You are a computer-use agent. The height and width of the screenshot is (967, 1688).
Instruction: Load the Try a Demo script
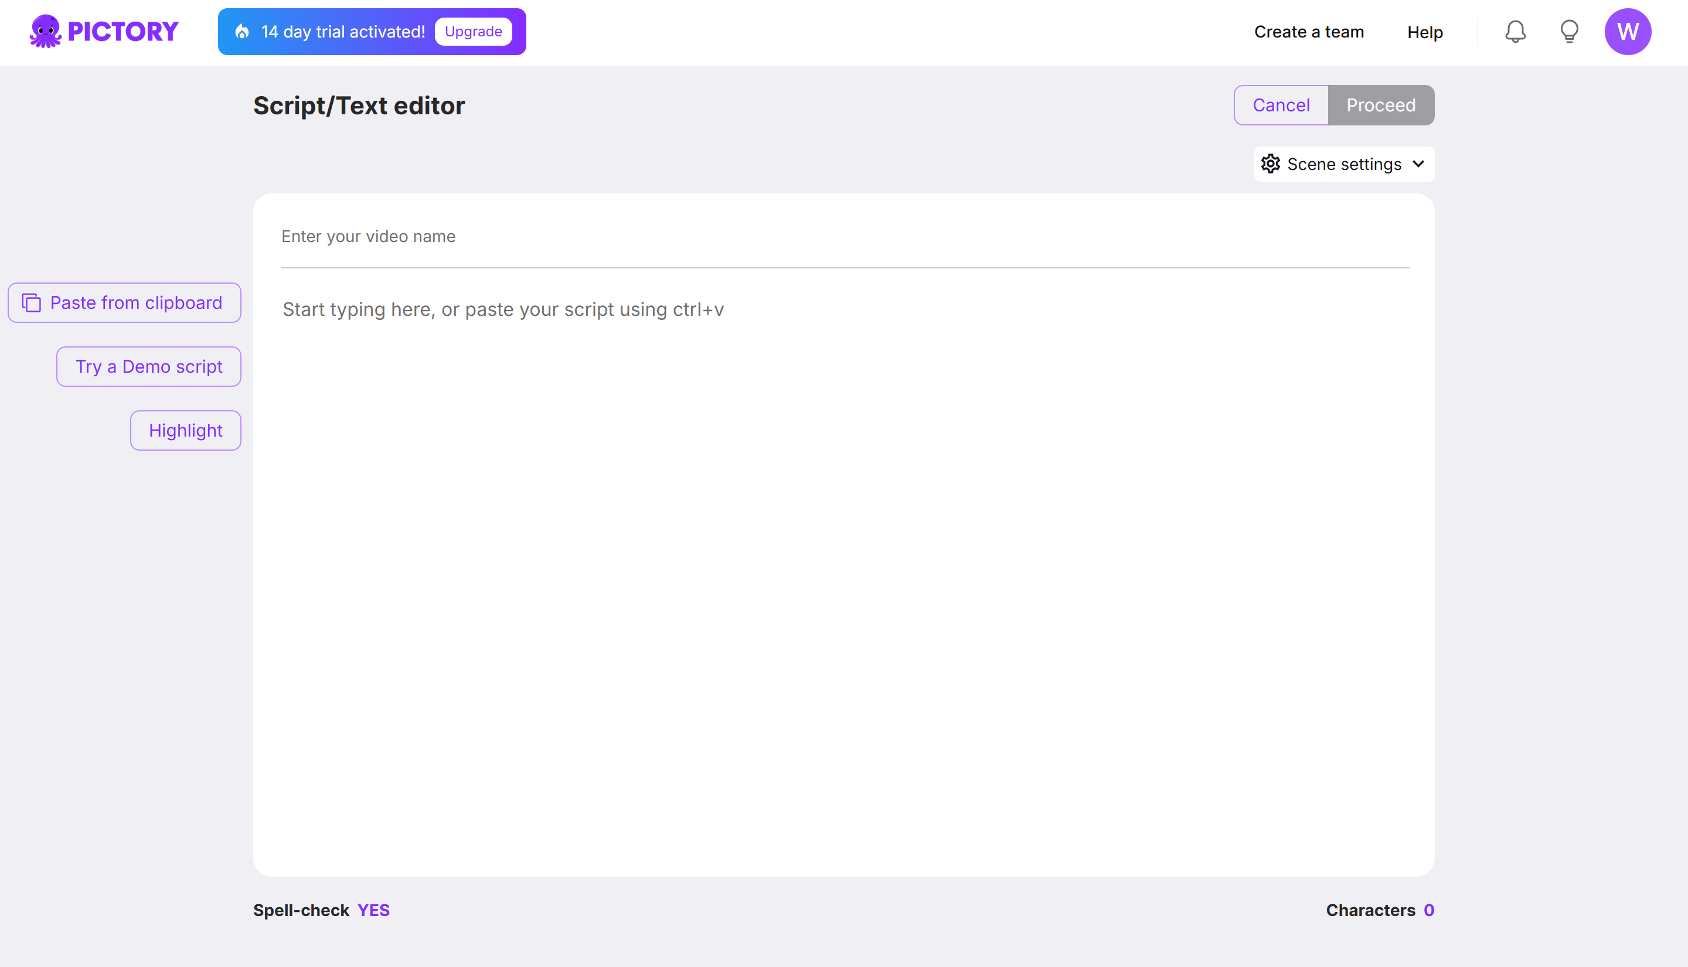point(149,367)
